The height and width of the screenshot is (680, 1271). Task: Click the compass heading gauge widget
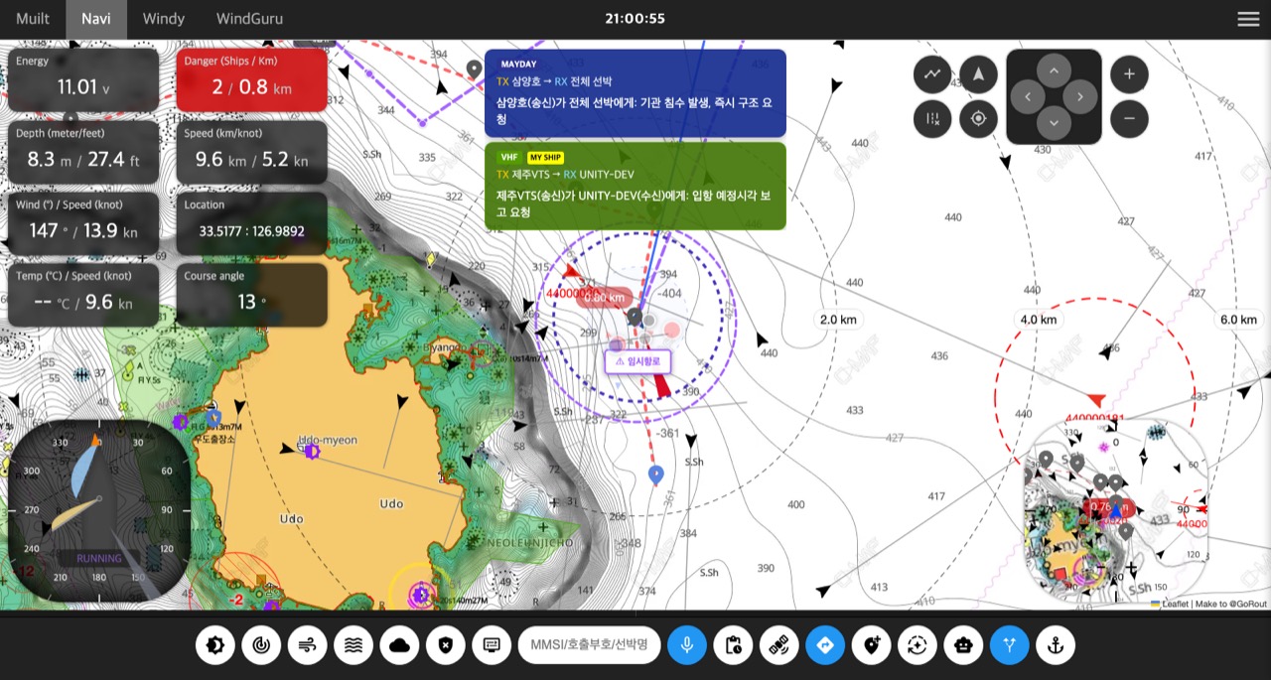[x=99, y=509]
